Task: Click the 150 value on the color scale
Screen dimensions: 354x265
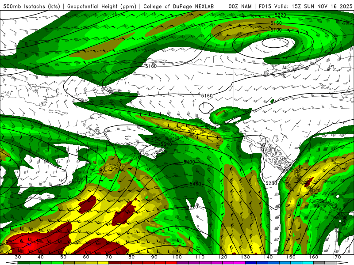Action: (x=291, y=257)
